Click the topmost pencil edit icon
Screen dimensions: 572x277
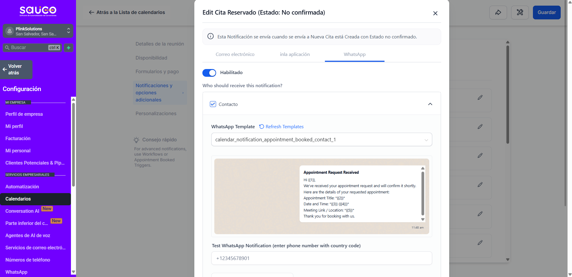coord(480,98)
